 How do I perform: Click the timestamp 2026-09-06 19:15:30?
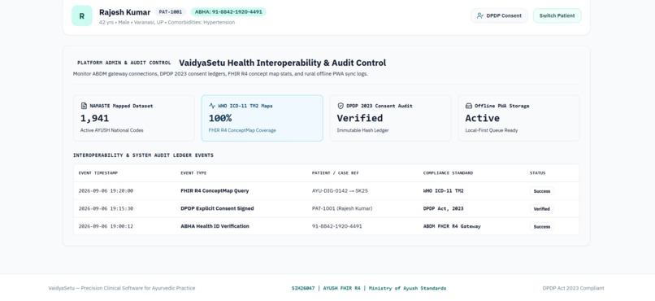click(x=106, y=208)
